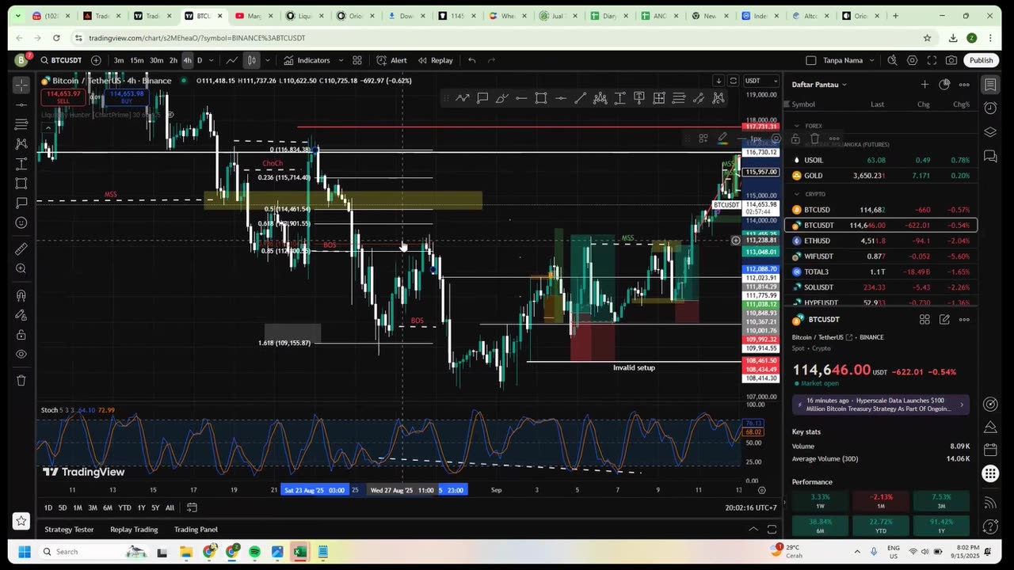
Task: Take a chart snapshot with camera icon
Action: tap(951, 60)
